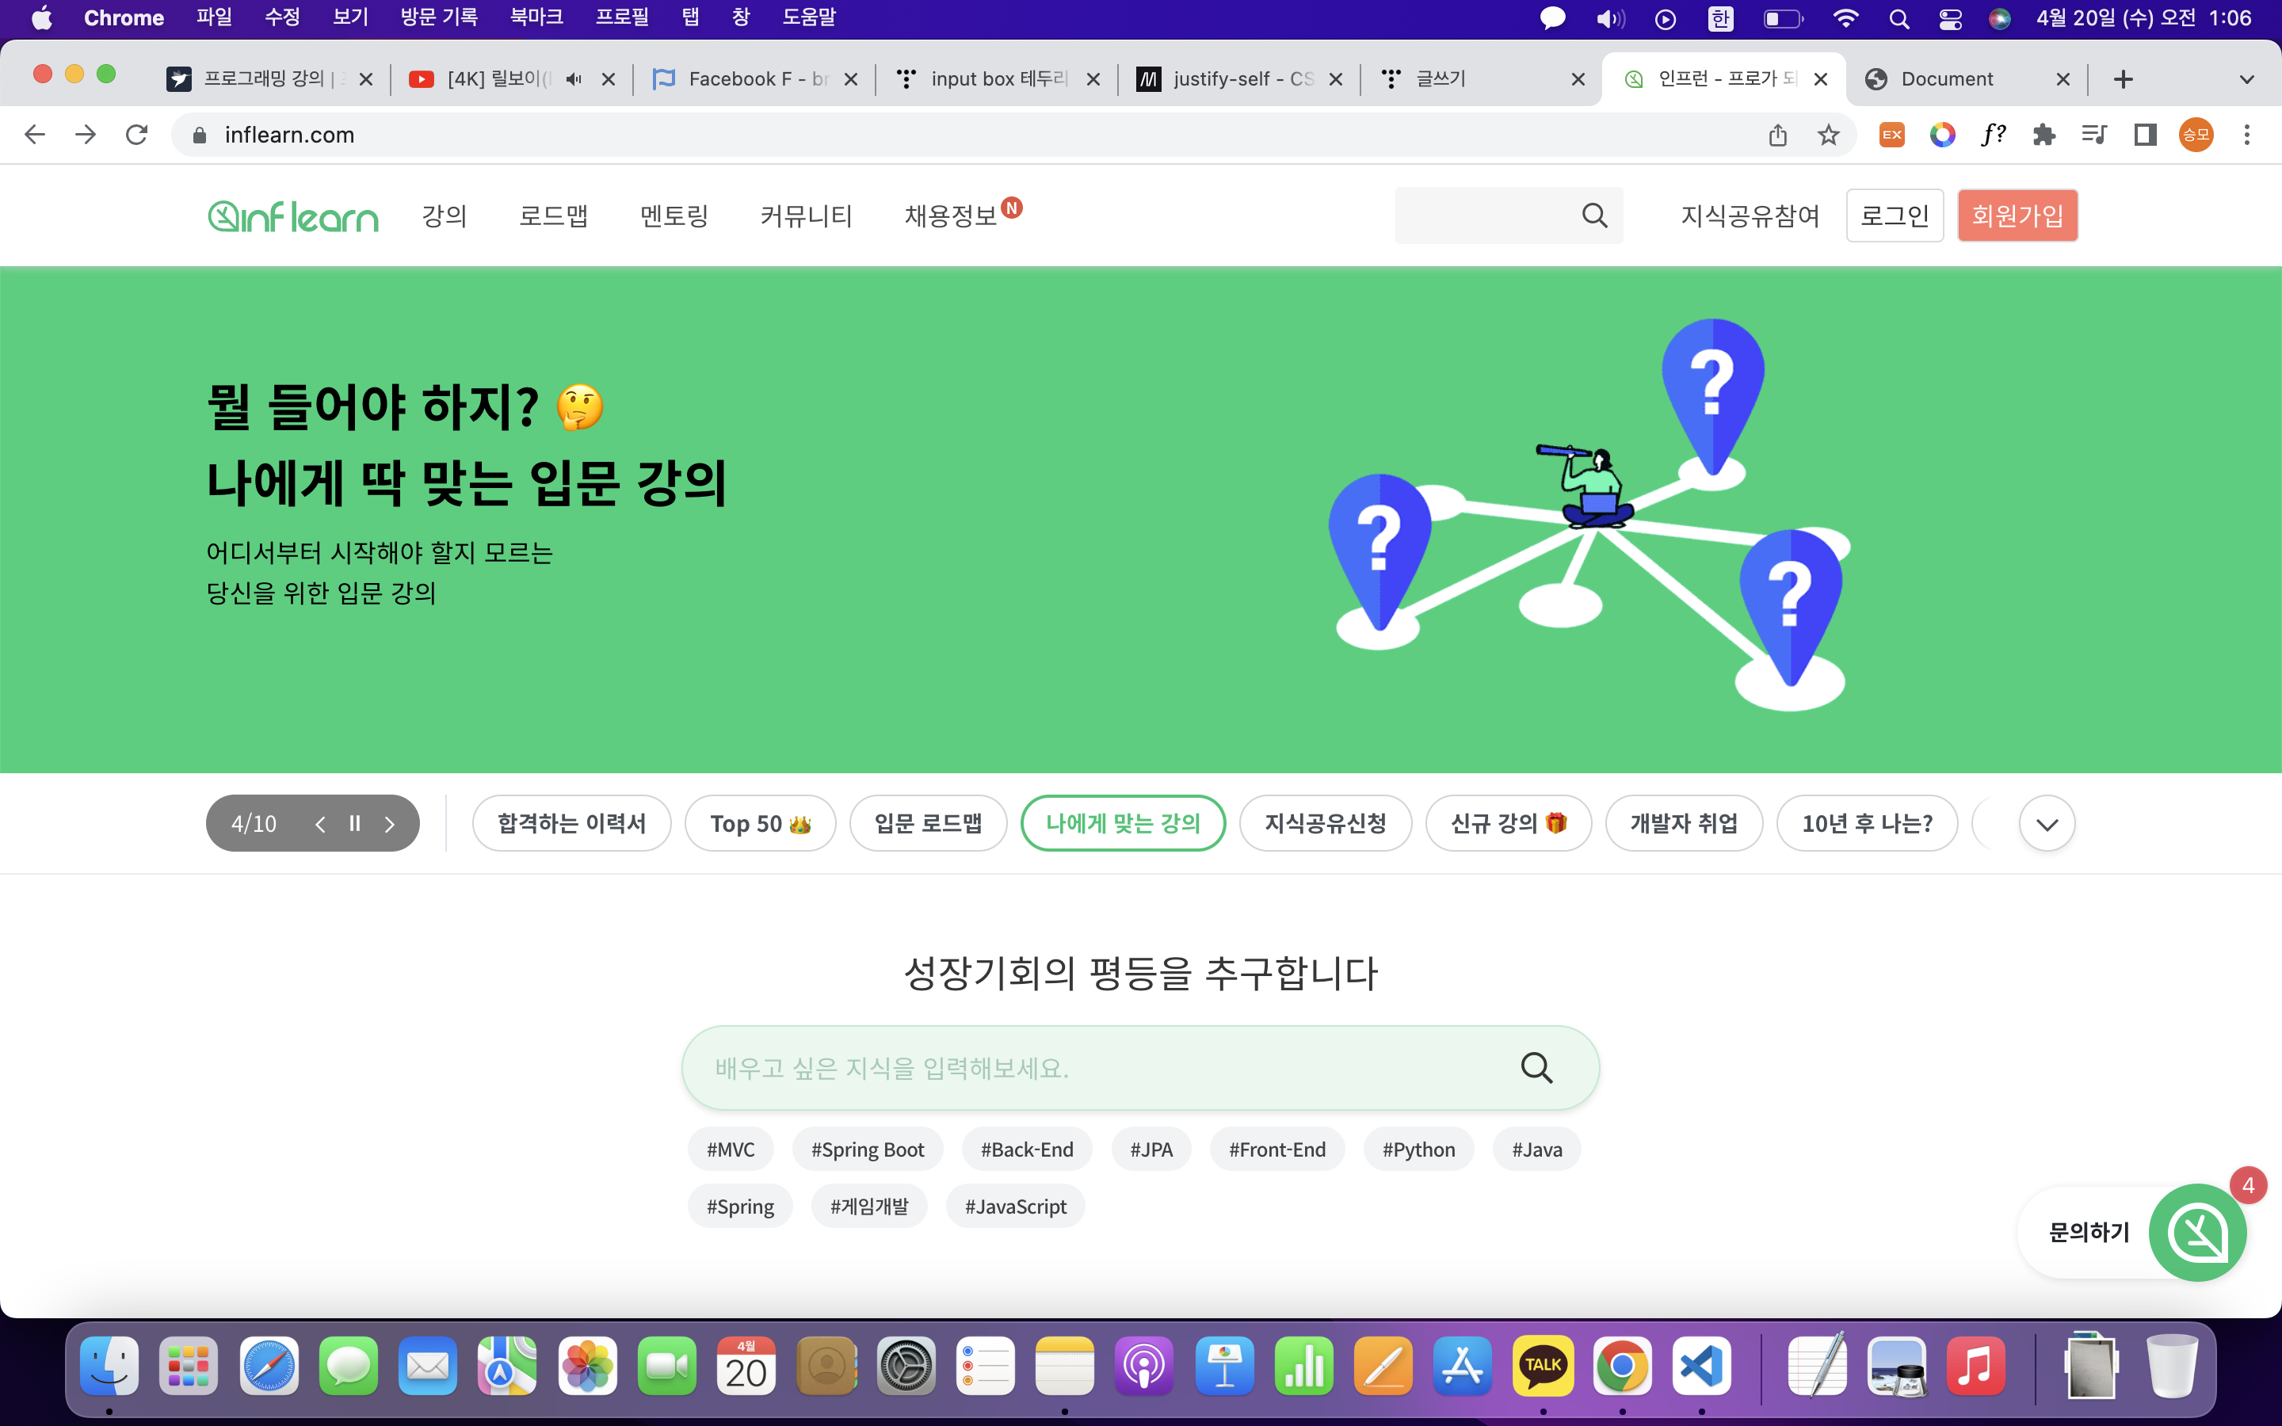The image size is (2282, 1426).
Task: Reload the page
Action: coord(137,135)
